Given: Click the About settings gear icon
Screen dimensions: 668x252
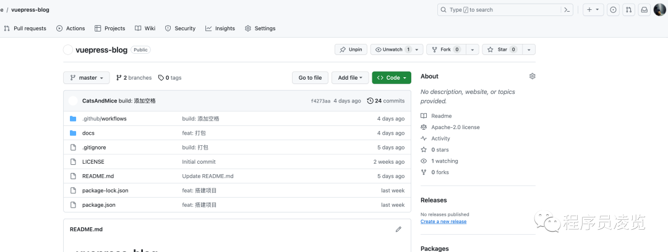Looking at the screenshot, I should pos(532,76).
